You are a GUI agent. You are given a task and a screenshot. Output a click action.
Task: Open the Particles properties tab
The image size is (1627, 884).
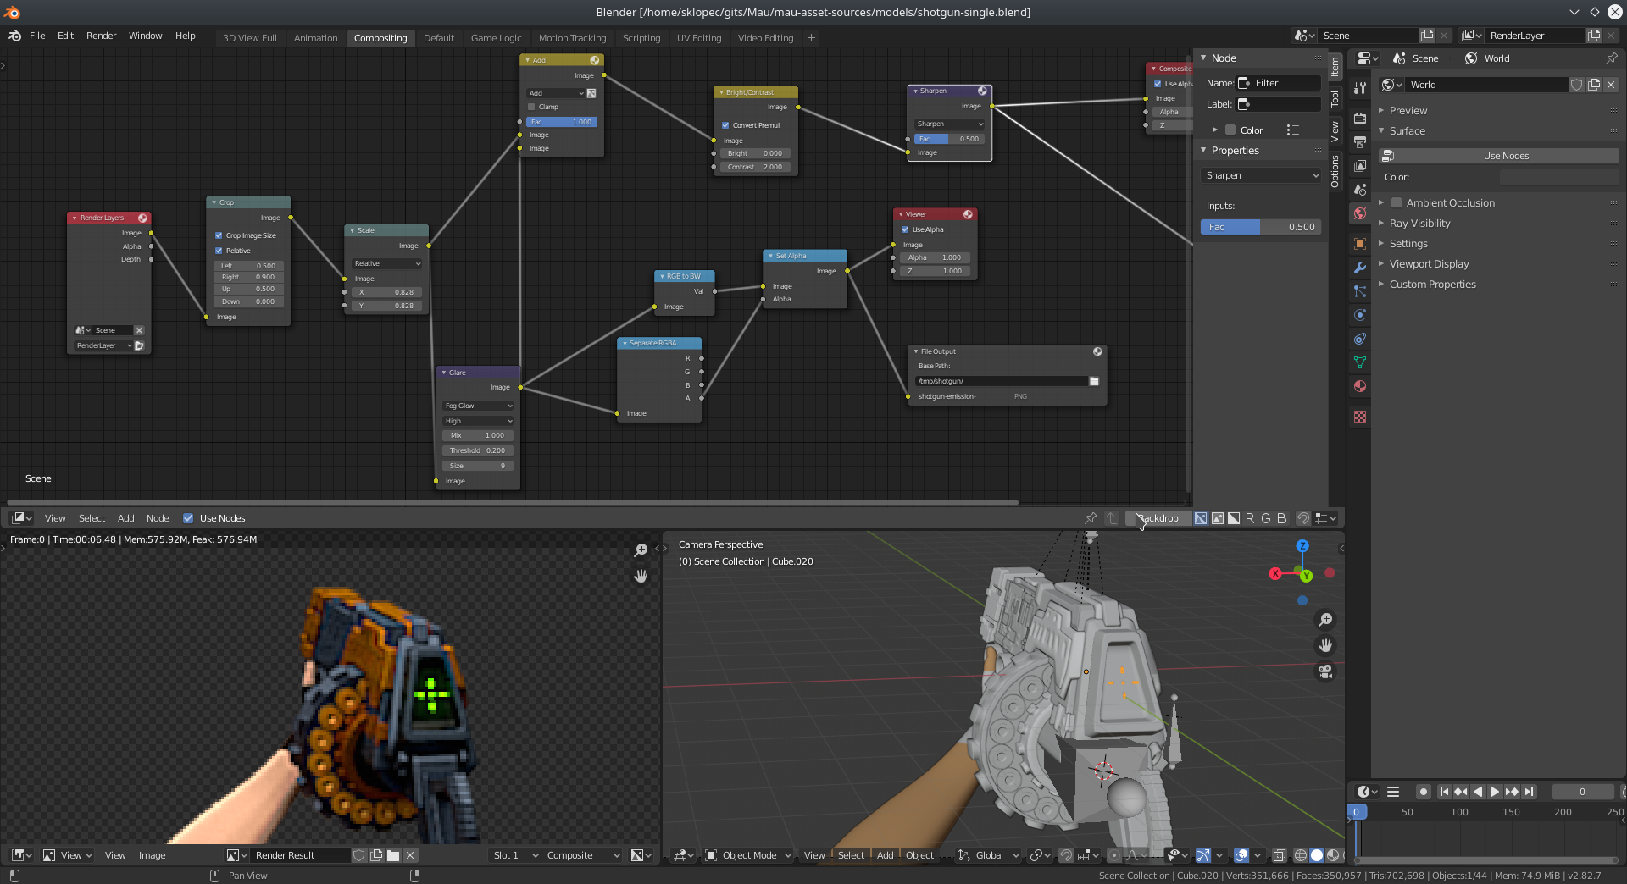coord(1360,291)
